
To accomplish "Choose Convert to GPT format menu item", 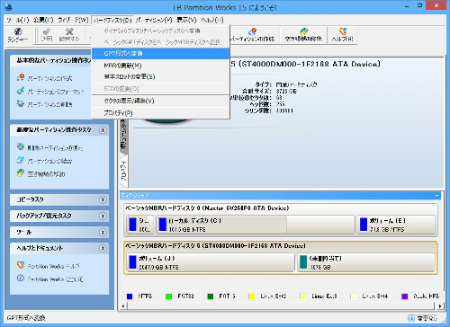I will coord(160,53).
